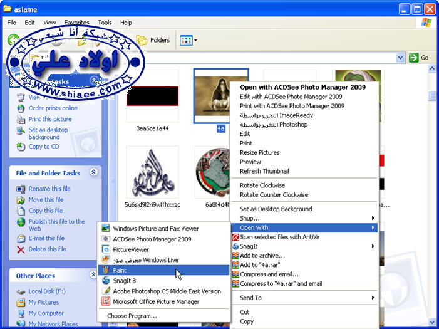439x329 pixels.
Task: Select PictureViewer from Open With list
Action: point(164,249)
